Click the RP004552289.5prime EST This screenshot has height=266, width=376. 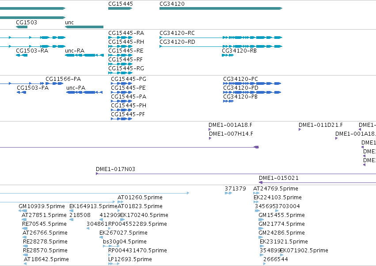click(109, 228)
